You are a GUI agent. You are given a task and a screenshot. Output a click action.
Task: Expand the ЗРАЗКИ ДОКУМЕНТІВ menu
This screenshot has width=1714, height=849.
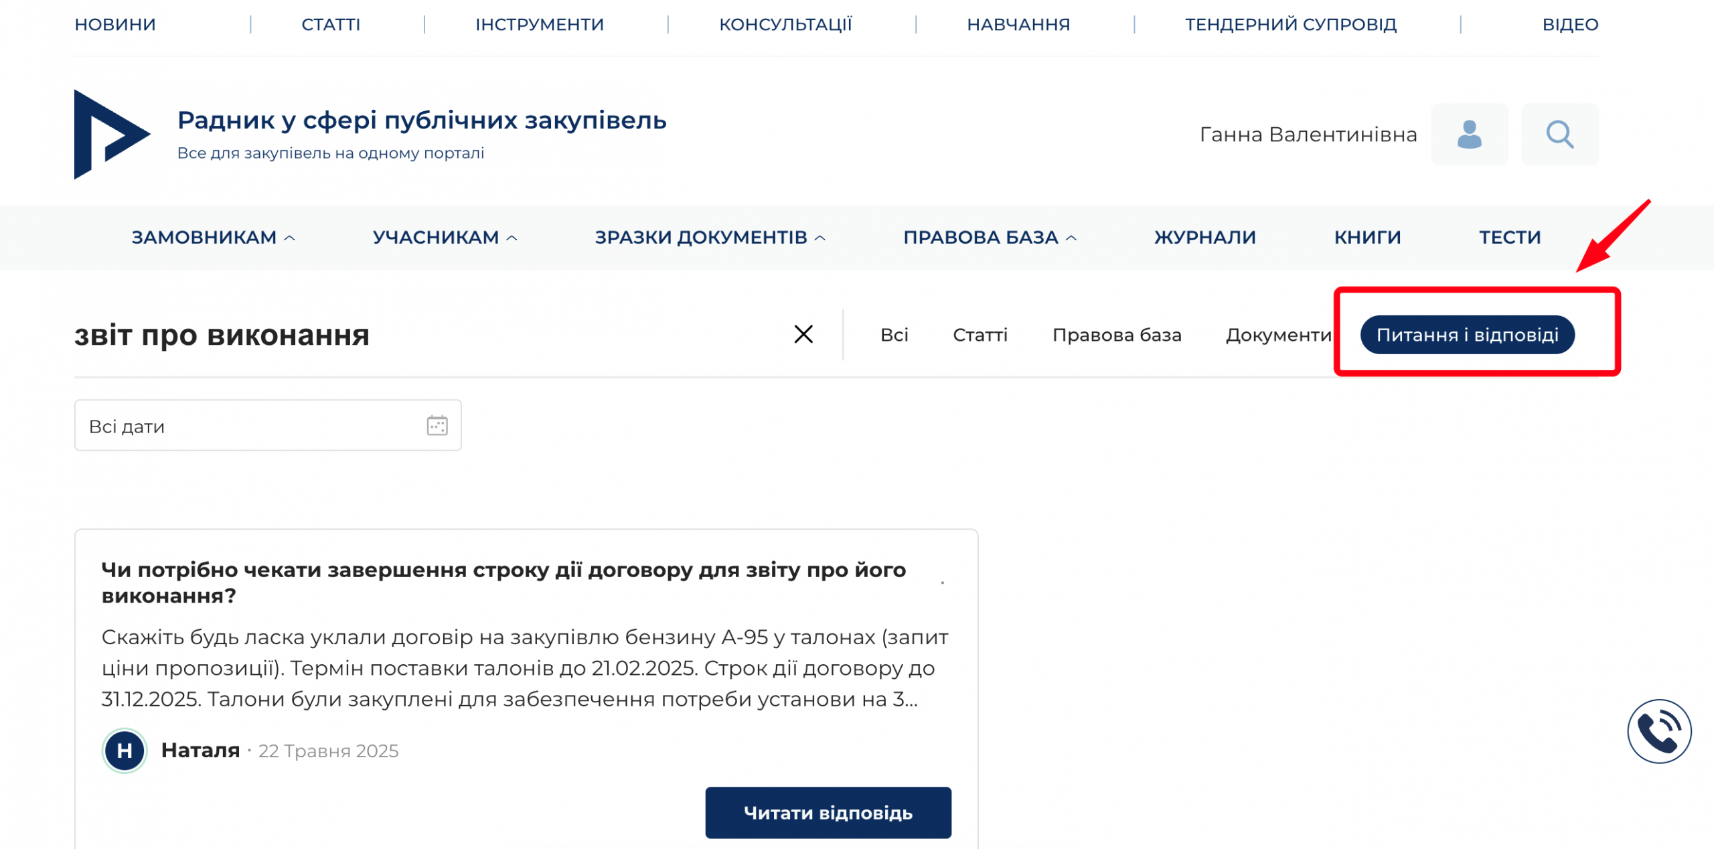click(x=710, y=237)
